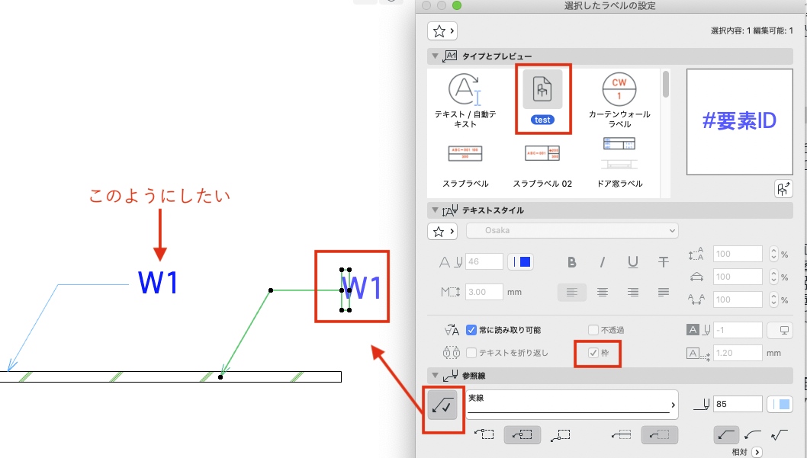Toggle 不透過 checkbox

pos(593,330)
